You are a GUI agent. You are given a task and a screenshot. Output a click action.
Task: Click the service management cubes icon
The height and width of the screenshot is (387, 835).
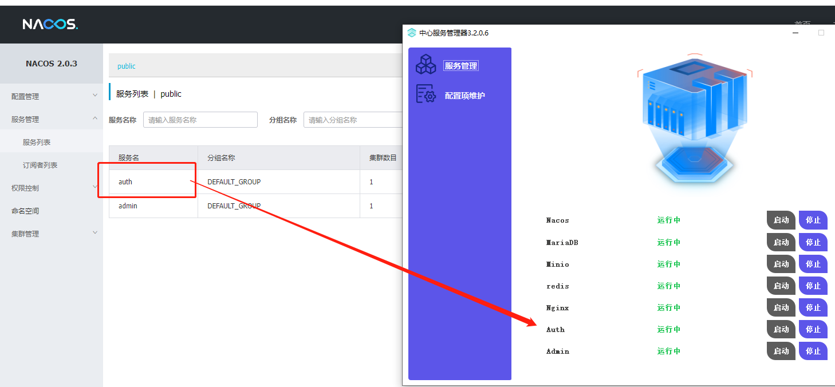coord(426,65)
